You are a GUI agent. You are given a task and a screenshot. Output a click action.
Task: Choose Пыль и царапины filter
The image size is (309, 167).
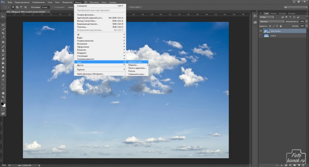137,68
